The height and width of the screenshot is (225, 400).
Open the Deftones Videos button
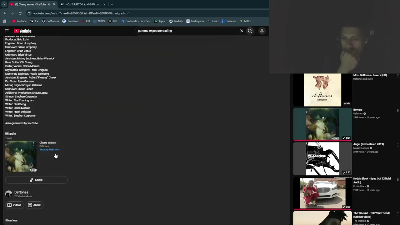(14, 205)
